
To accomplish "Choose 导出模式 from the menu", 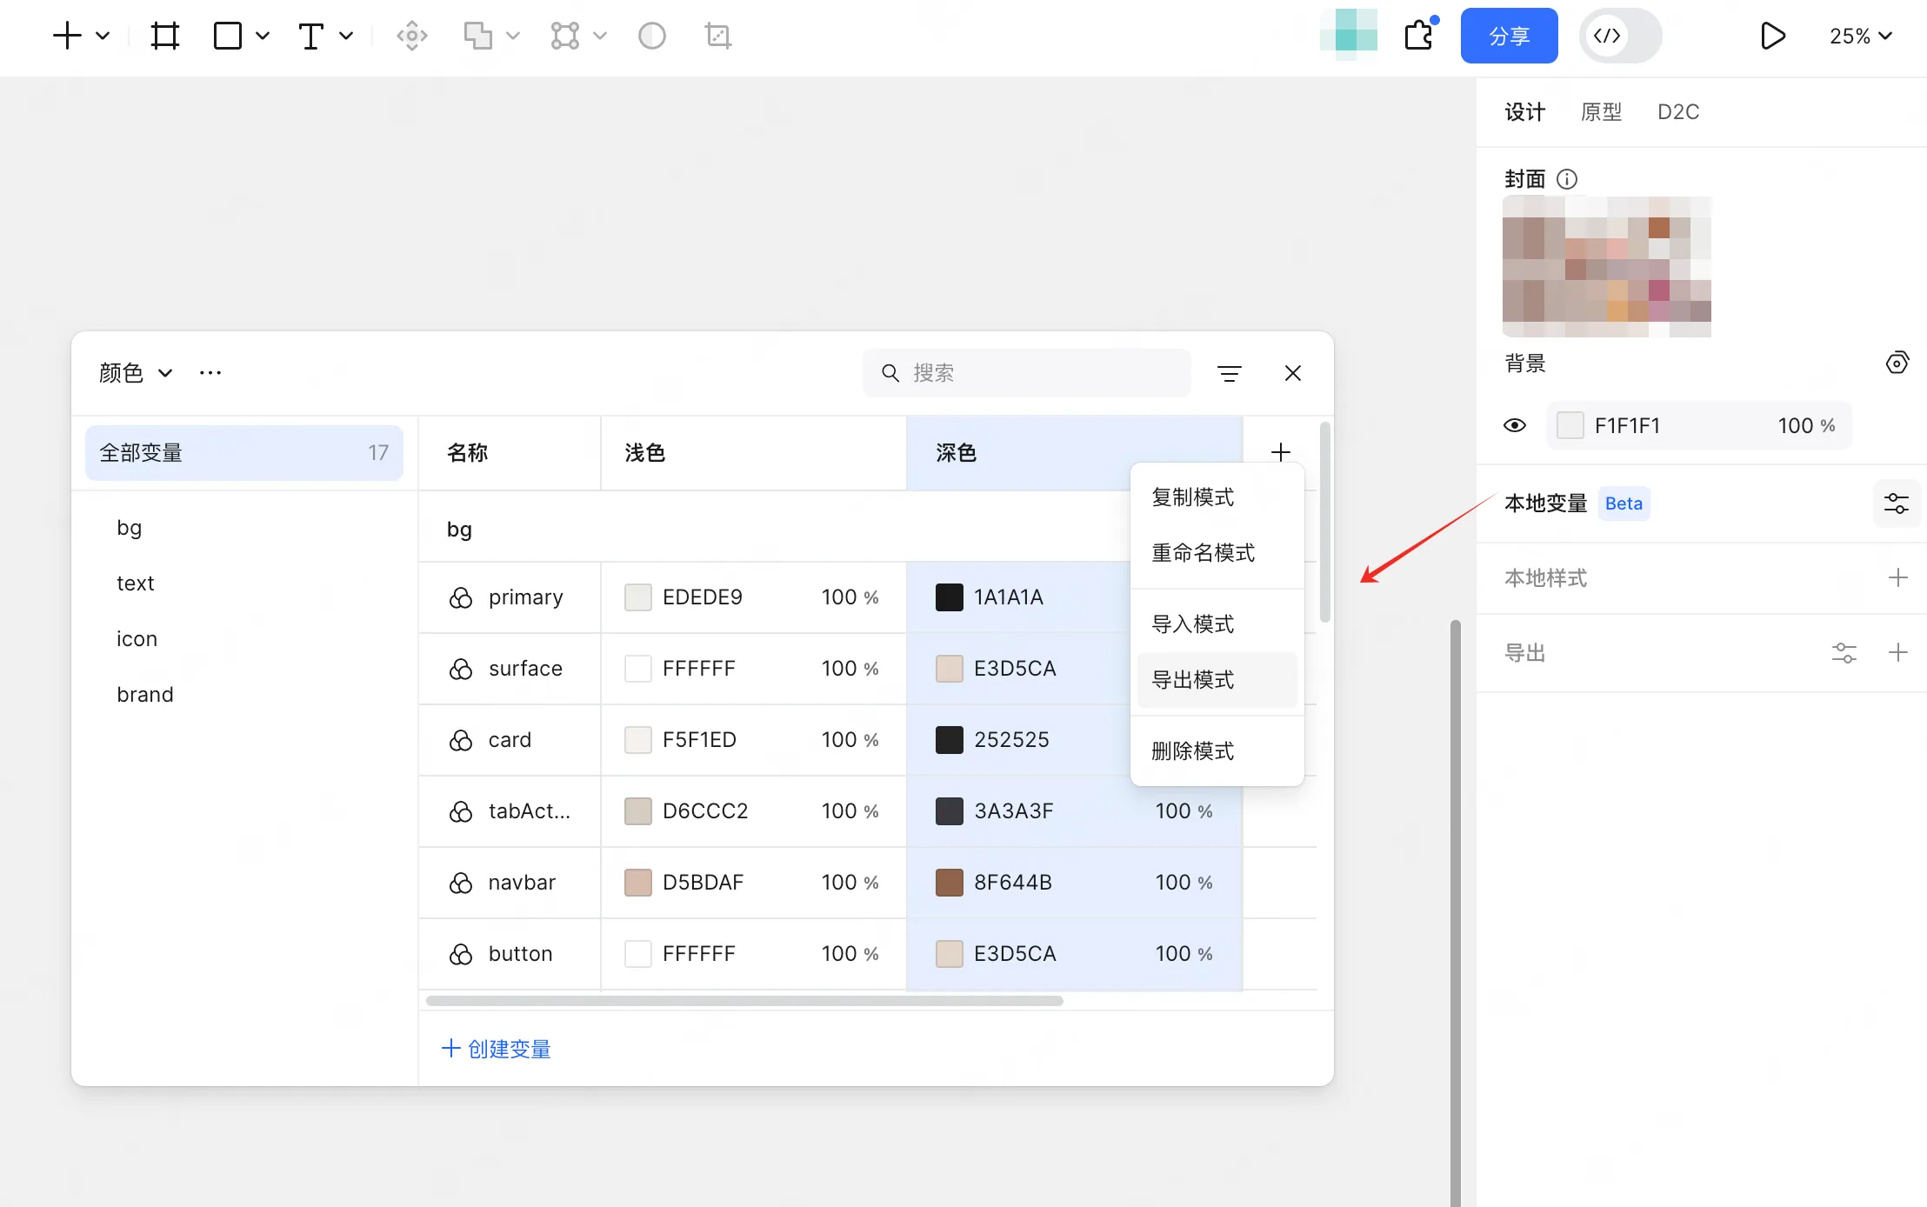I will click(1217, 680).
